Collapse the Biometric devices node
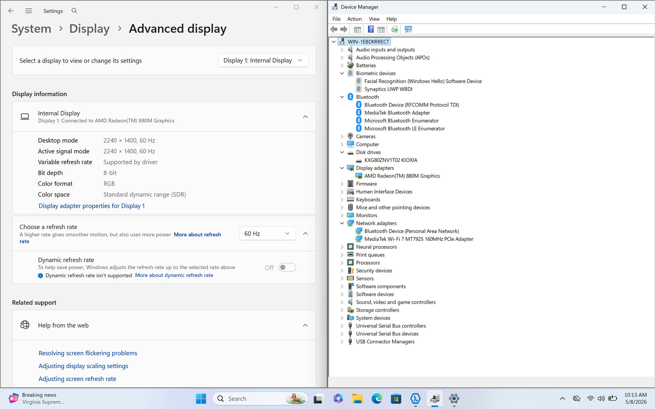Image resolution: width=655 pixels, height=409 pixels. point(342,74)
